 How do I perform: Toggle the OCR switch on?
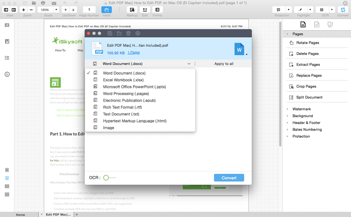[x=109, y=178]
